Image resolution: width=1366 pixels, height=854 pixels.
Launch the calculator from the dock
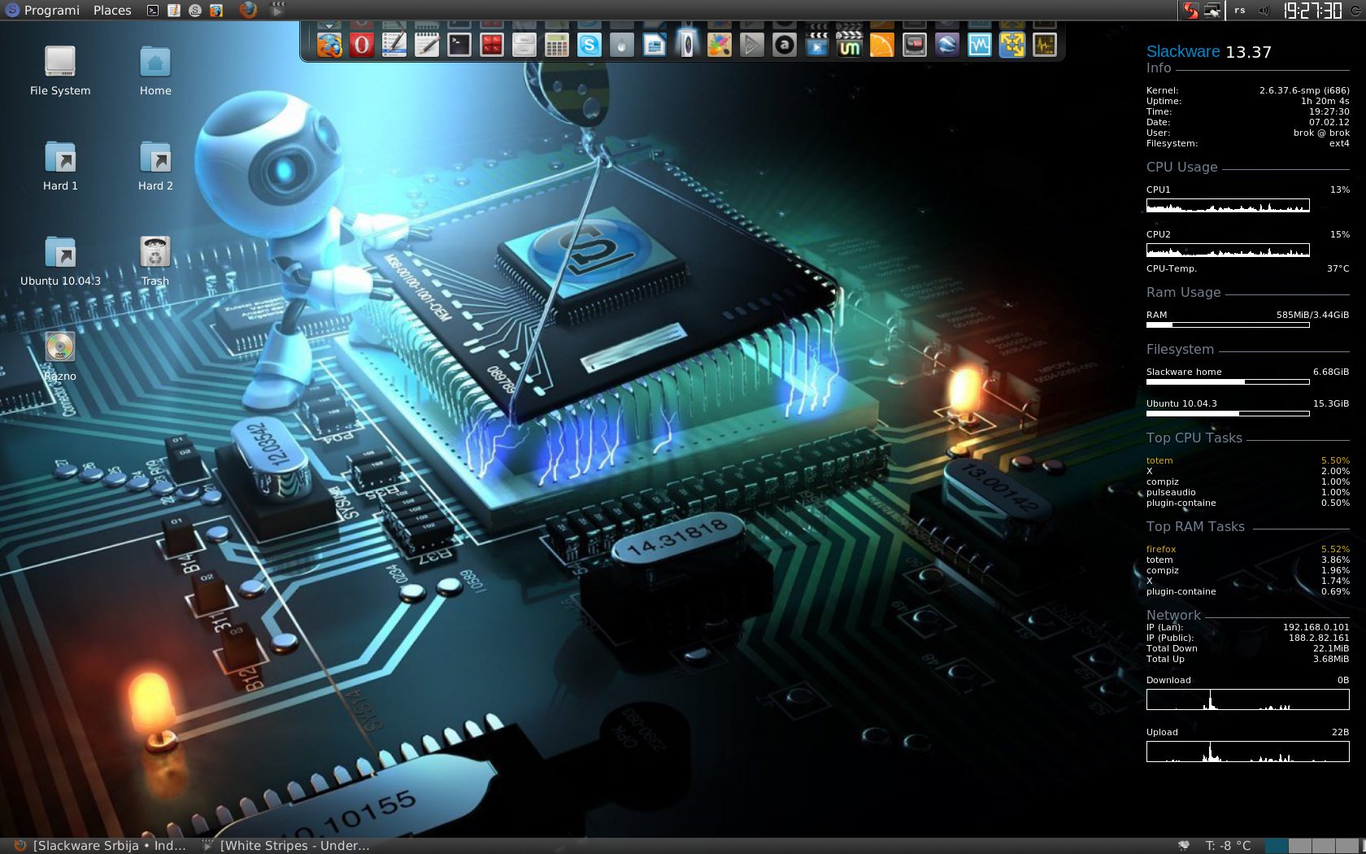[x=556, y=46]
